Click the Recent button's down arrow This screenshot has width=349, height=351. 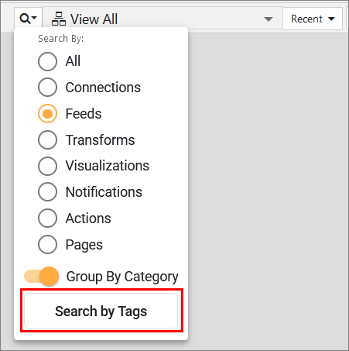click(331, 19)
